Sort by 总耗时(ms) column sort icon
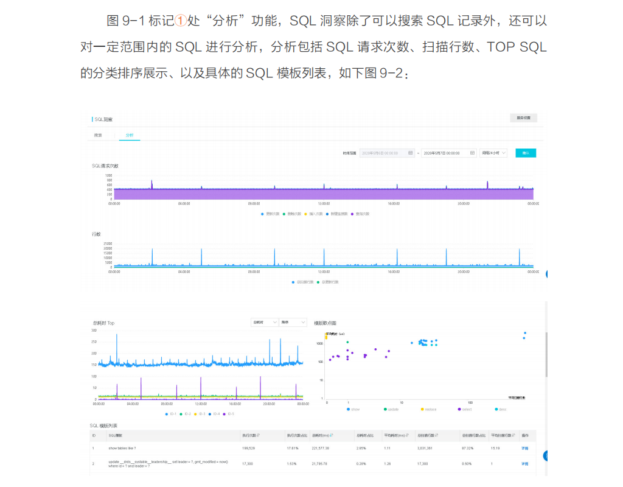This screenshot has width=623, height=487. (332, 435)
